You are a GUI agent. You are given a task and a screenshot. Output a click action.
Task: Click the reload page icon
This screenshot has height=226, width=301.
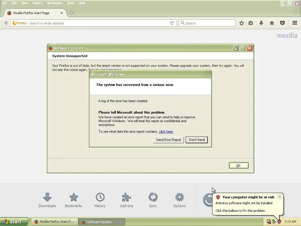[172, 23]
